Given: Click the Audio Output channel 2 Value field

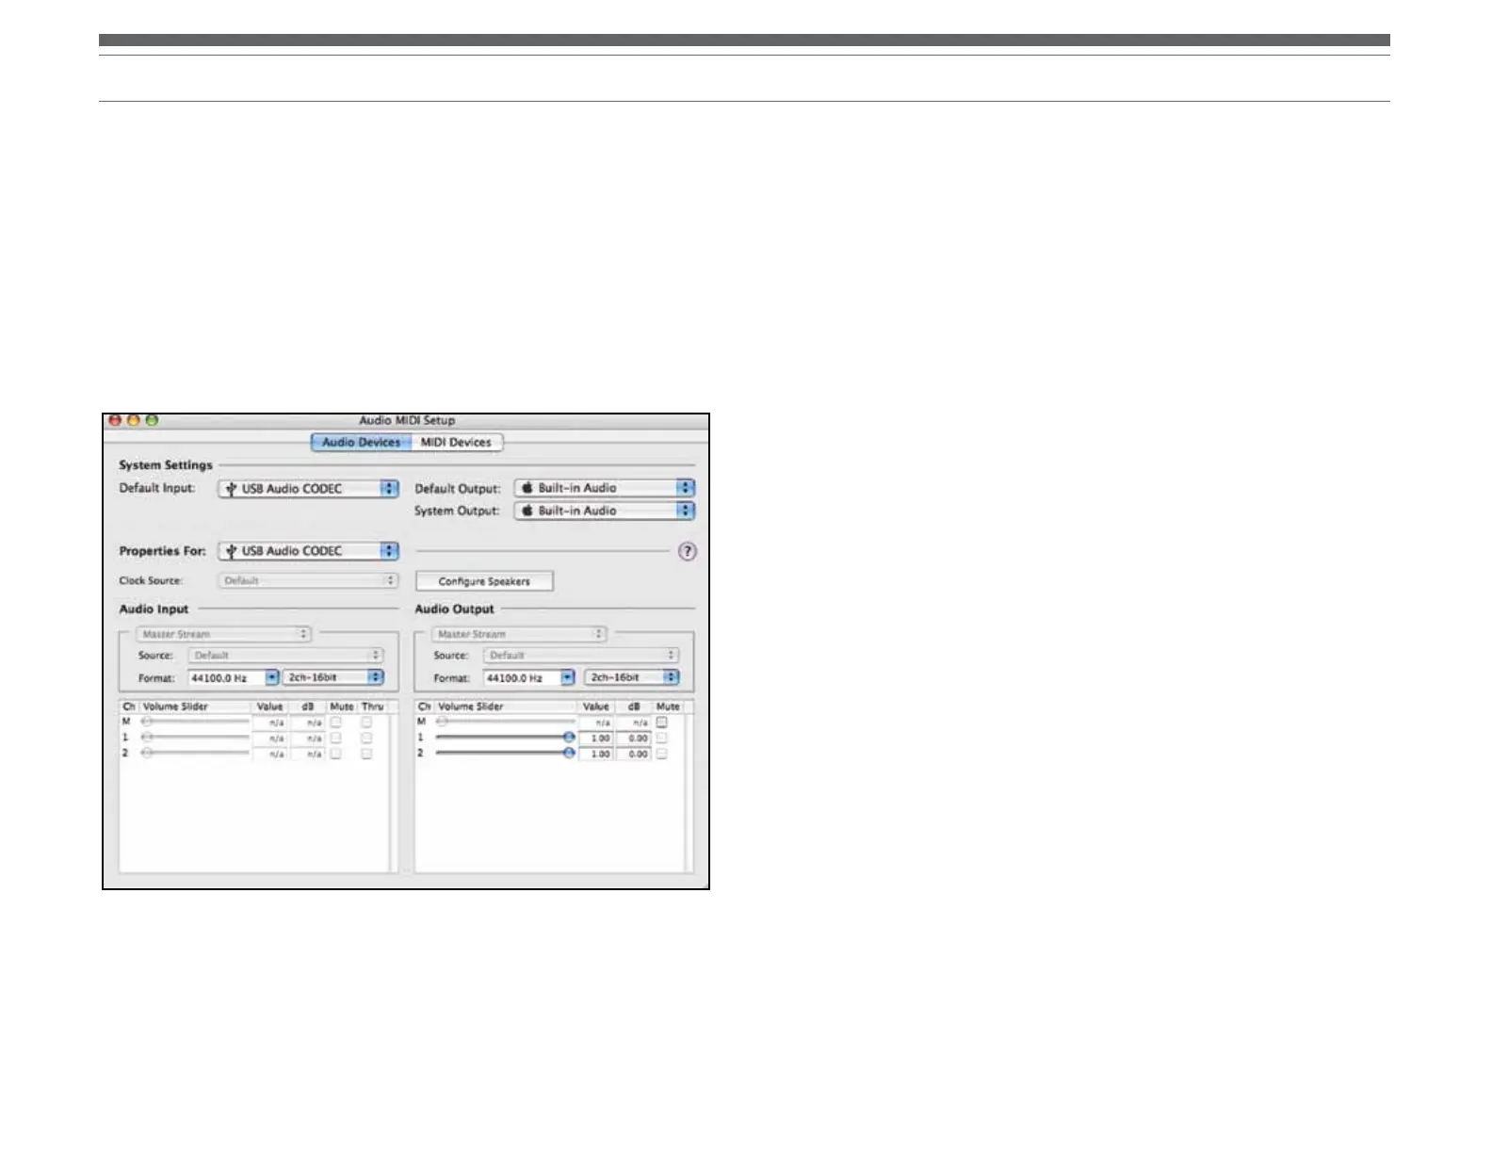Looking at the screenshot, I should click(596, 754).
